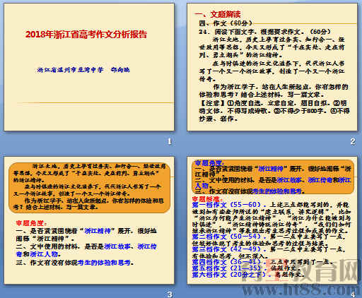Viewport: 362px width, 298px height.
Task: Select the orange text box on slide 4
Action: [273, 177]
